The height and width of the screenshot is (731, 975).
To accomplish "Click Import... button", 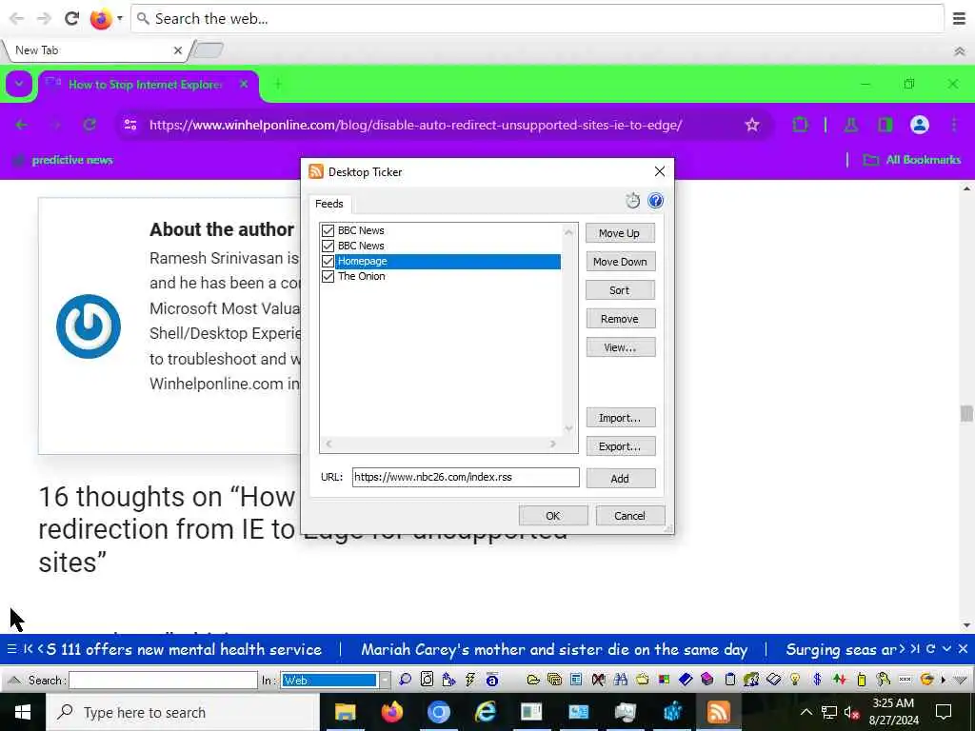I will [x=620, y=418].
